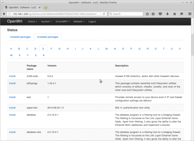The height and width of the screenshot is (141, 194).
Task: Focus the browser Search input field
Action: pos(126,14)
